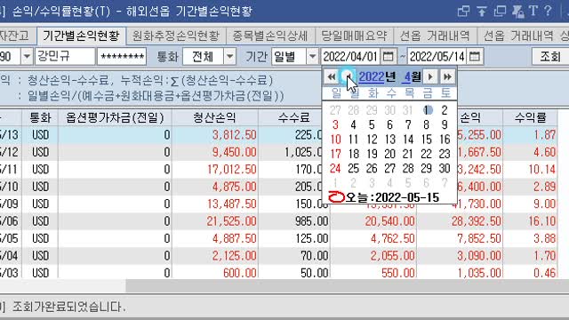This screenshot has height=320, width=569.
Task: Click the duplicate window icon in title bar
Action: click(x=500, y=11)
